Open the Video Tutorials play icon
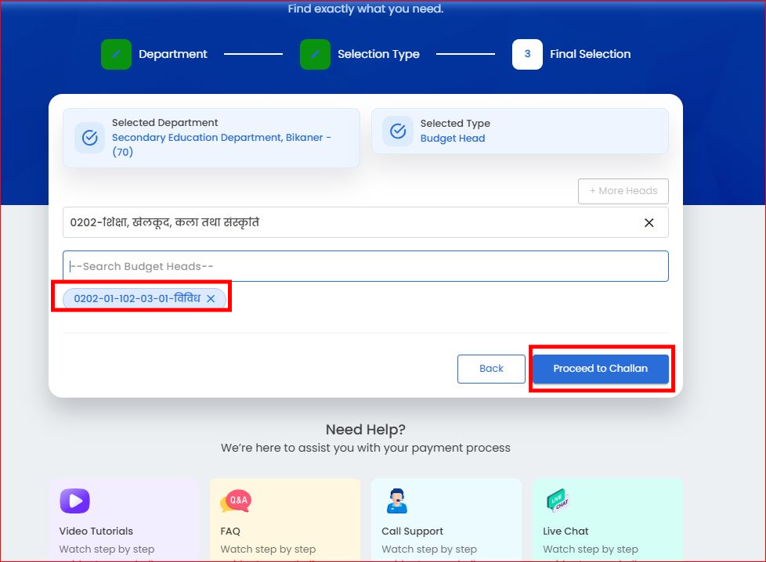Screen dimensions: 766x562 (74, 501)
